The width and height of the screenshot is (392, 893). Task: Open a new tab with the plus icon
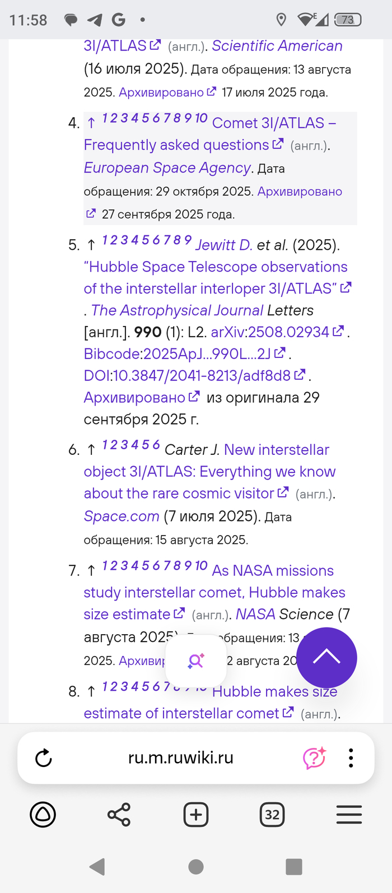pos(195,815)
